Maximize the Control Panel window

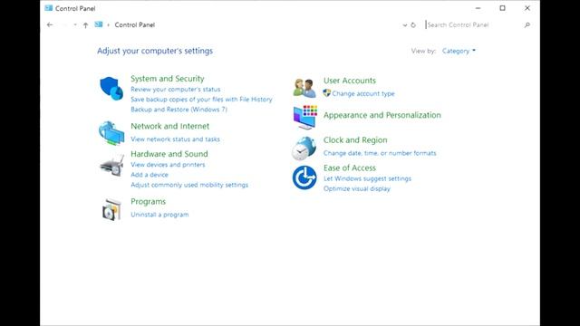(x=502, y=8)
